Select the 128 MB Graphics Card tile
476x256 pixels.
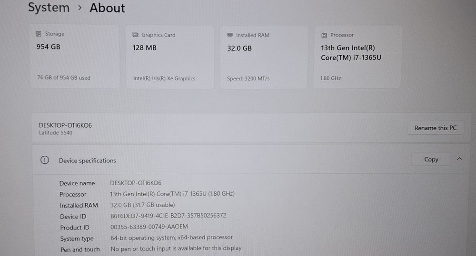click(171, 57)
